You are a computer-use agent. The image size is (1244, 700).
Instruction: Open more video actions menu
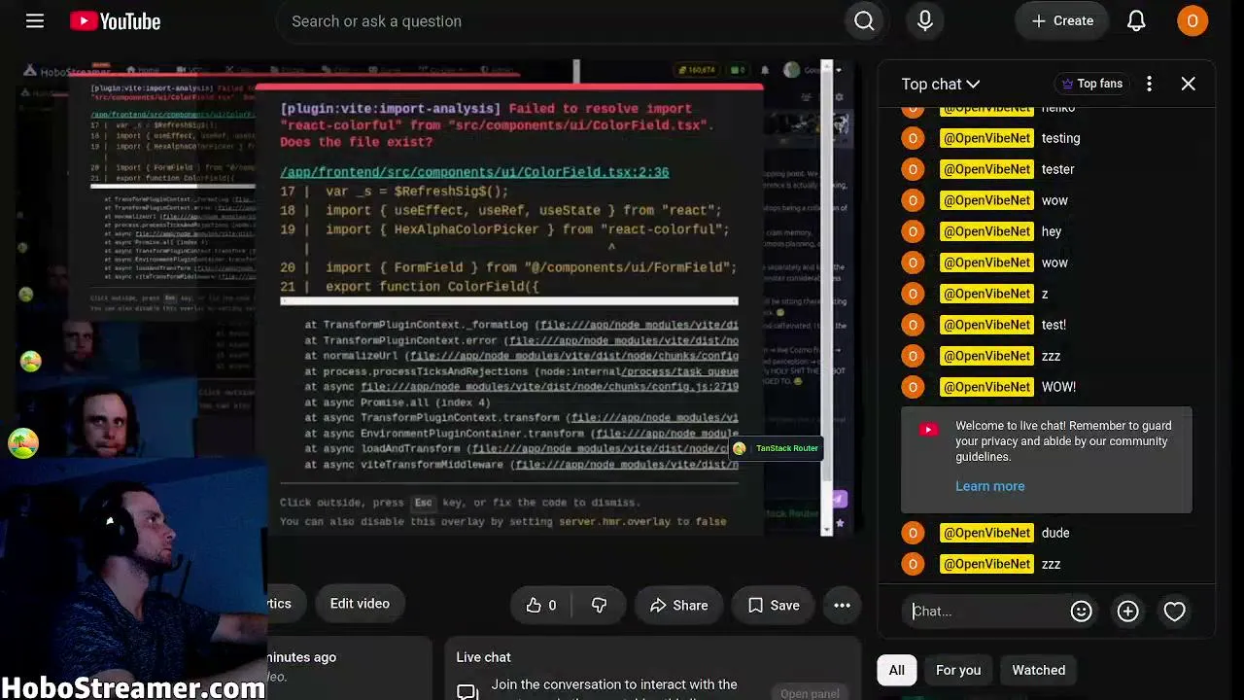tap(842, 605)
